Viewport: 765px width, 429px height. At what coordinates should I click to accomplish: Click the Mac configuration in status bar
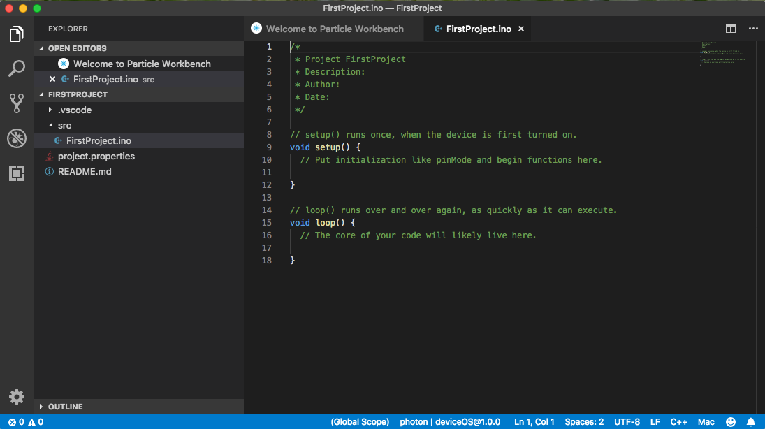[x=706, y=422]
